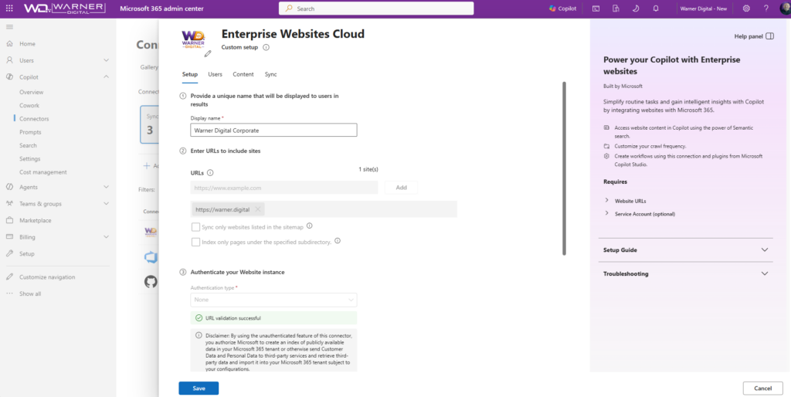The image size is (791, 397).
Task: Click info icon beside subdirectory option
Action: pos(338,241)
